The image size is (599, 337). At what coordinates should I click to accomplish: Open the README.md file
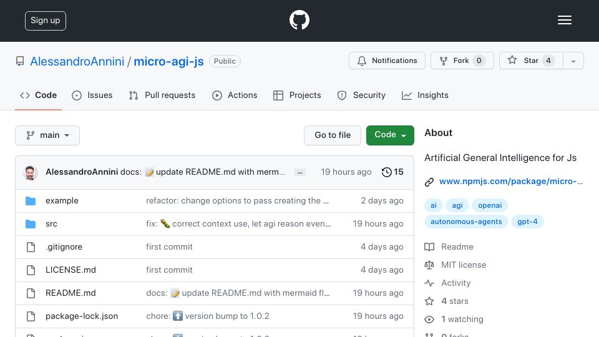(x=71, y=293)
